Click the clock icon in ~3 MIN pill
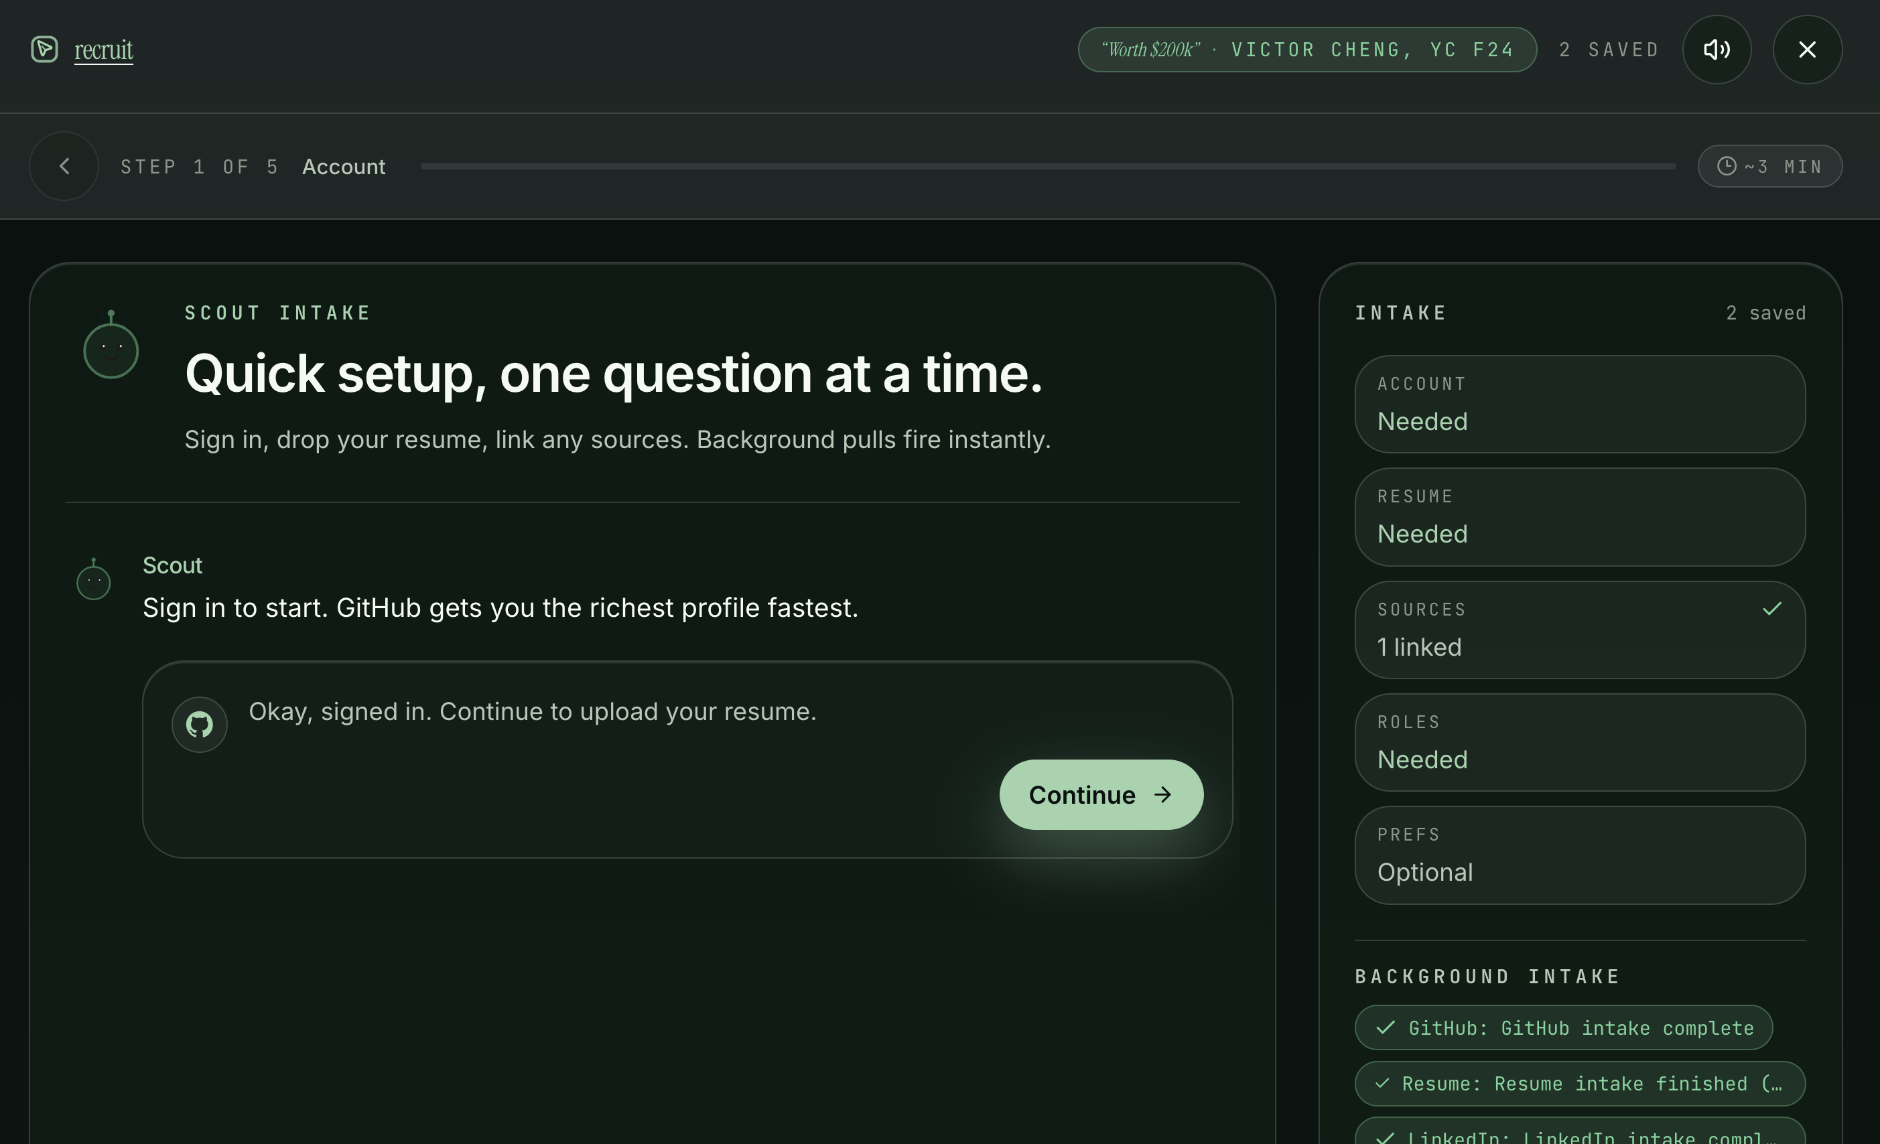The image size is (1880, 1144). coord(1726,166)
